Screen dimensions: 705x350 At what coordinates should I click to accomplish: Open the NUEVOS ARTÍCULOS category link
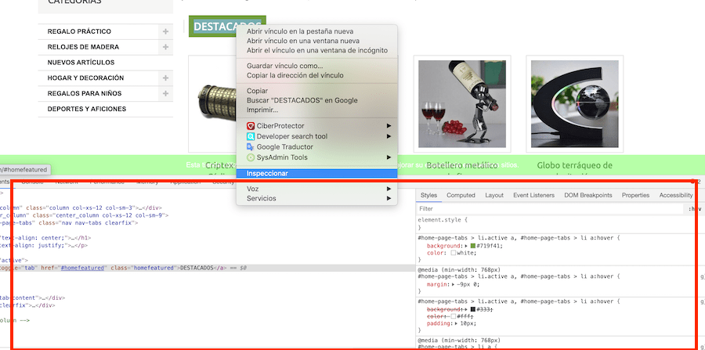(81, 63)
